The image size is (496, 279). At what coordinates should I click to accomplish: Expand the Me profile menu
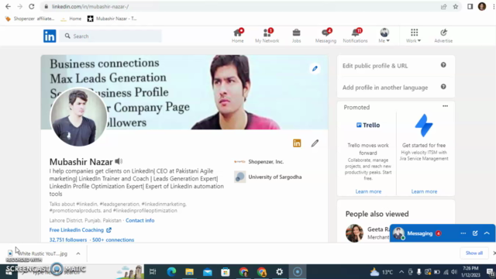pyautogui.click(x=384, y=36)
